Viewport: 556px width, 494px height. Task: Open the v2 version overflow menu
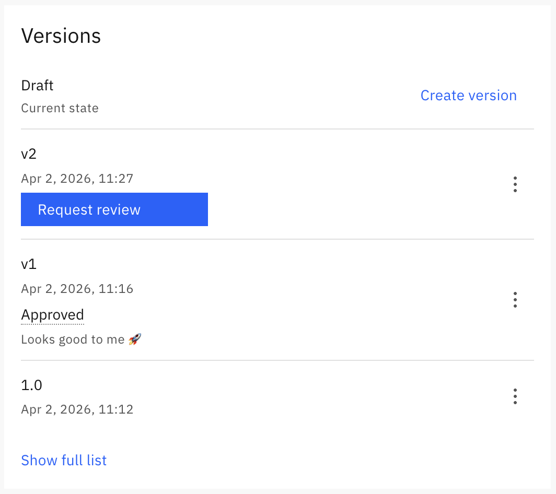pyautogui.click(x=515, y=184)
